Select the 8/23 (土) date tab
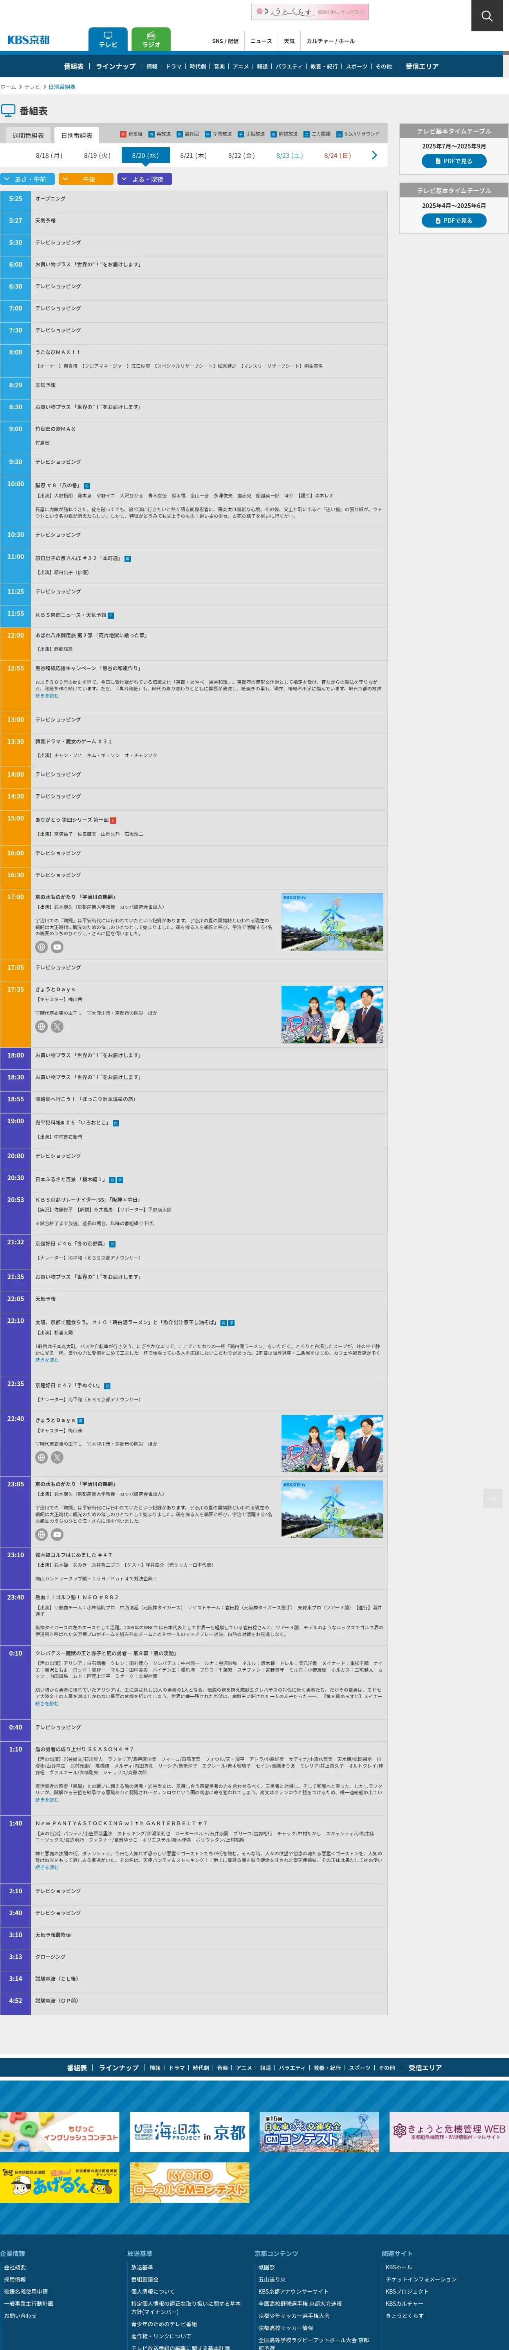 pyautogui.click(x=289, y=155)
